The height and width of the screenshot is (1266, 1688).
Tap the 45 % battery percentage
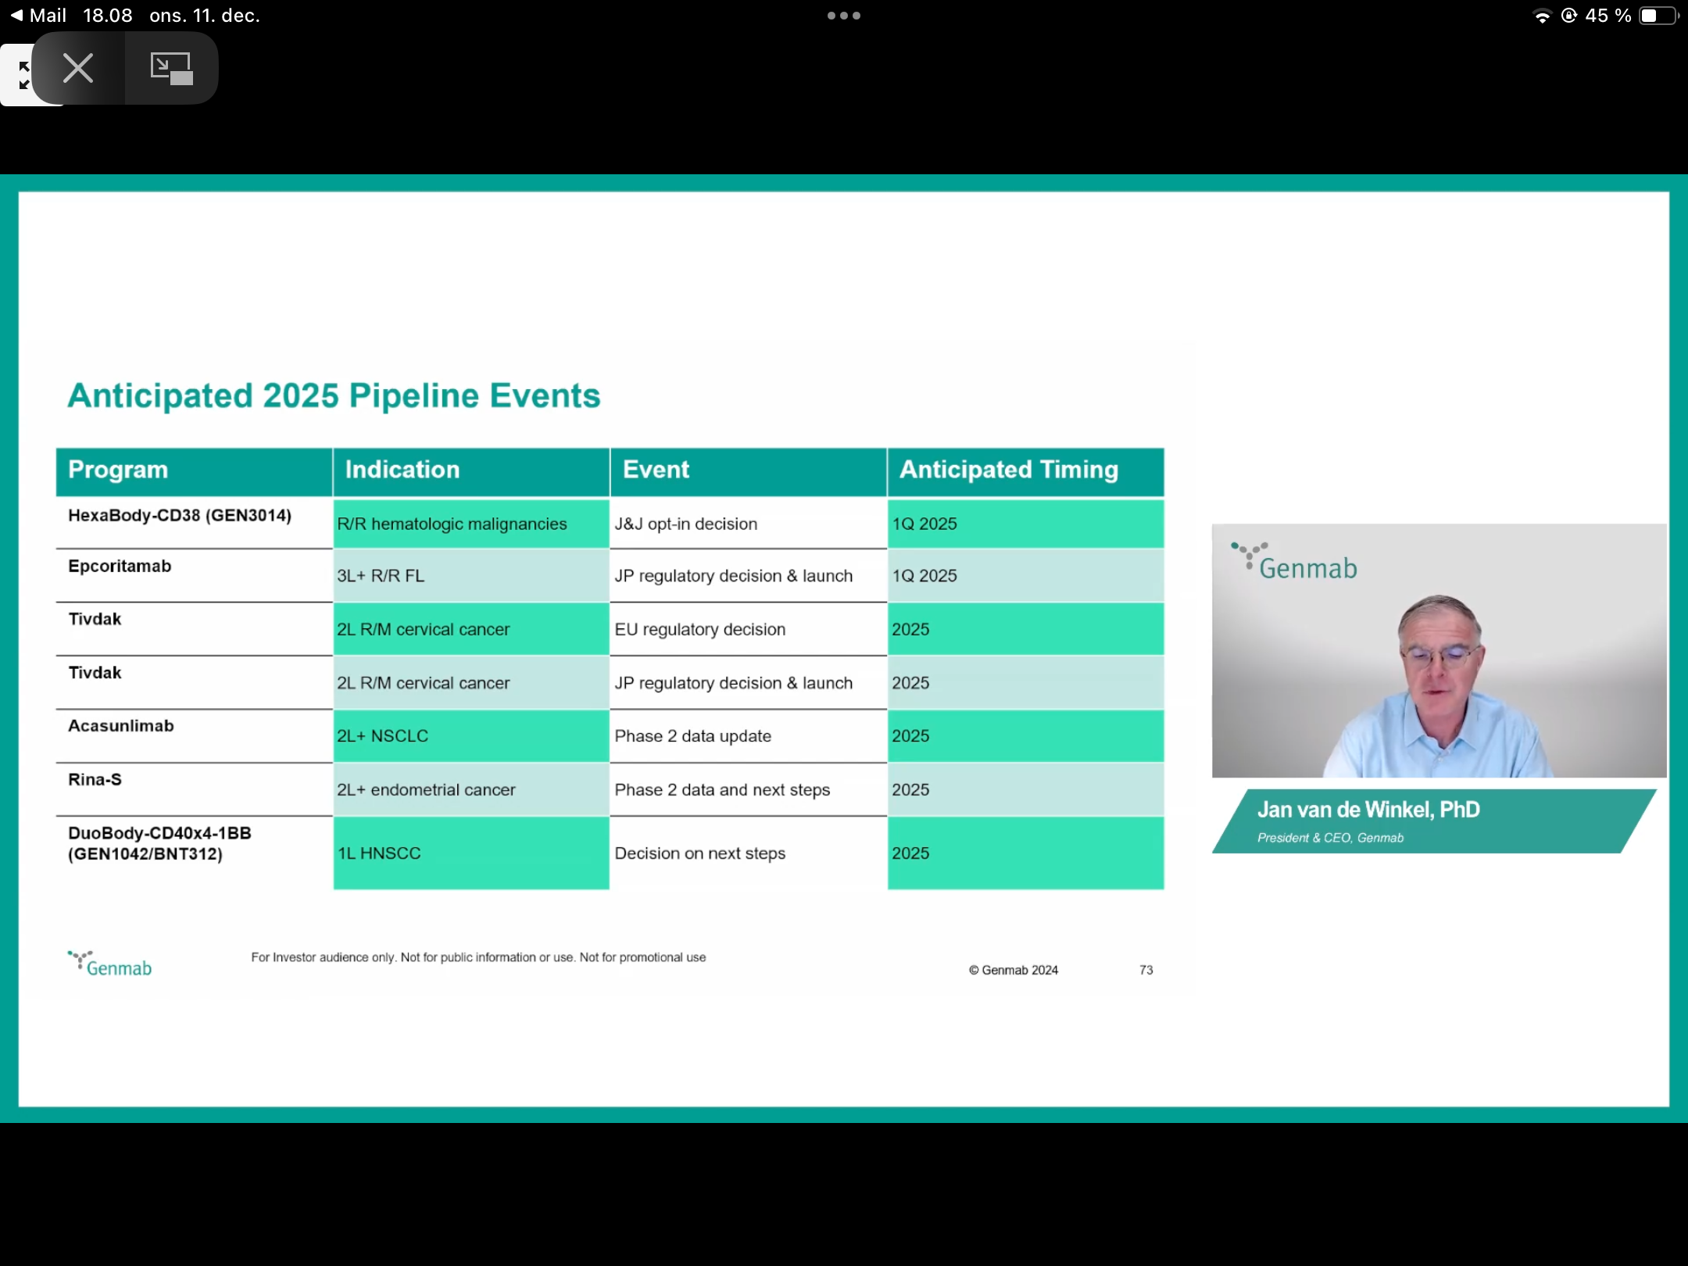click(x=1608, y=16)
